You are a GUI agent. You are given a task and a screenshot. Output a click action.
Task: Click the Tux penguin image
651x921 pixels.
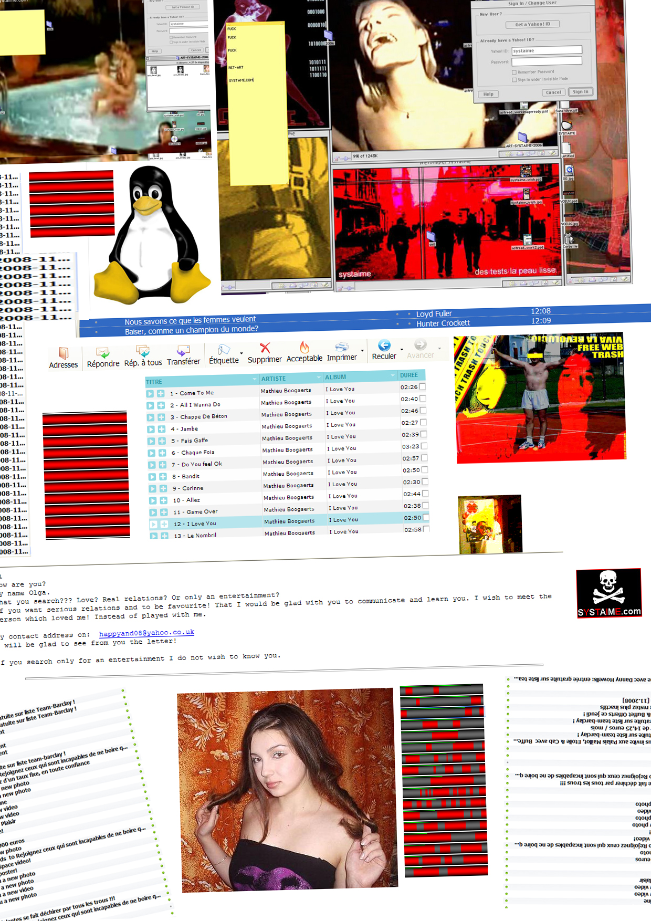(x=153, y=235)
